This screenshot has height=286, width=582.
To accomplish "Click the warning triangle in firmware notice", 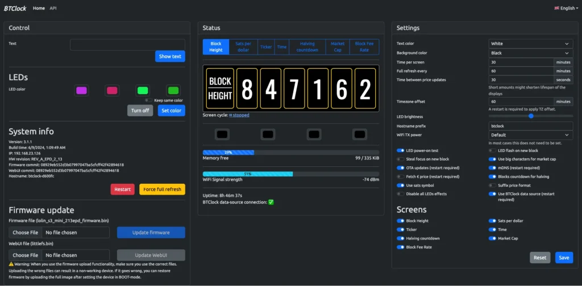I will click(x=11, y=264).
